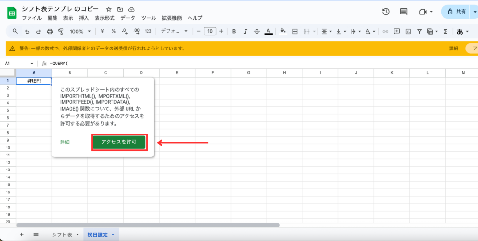Add a new sheet

pos(21,234)
